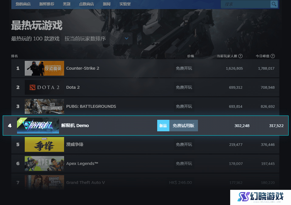
Task: Open the 实验室 menu item
Action: coord(125,4)
